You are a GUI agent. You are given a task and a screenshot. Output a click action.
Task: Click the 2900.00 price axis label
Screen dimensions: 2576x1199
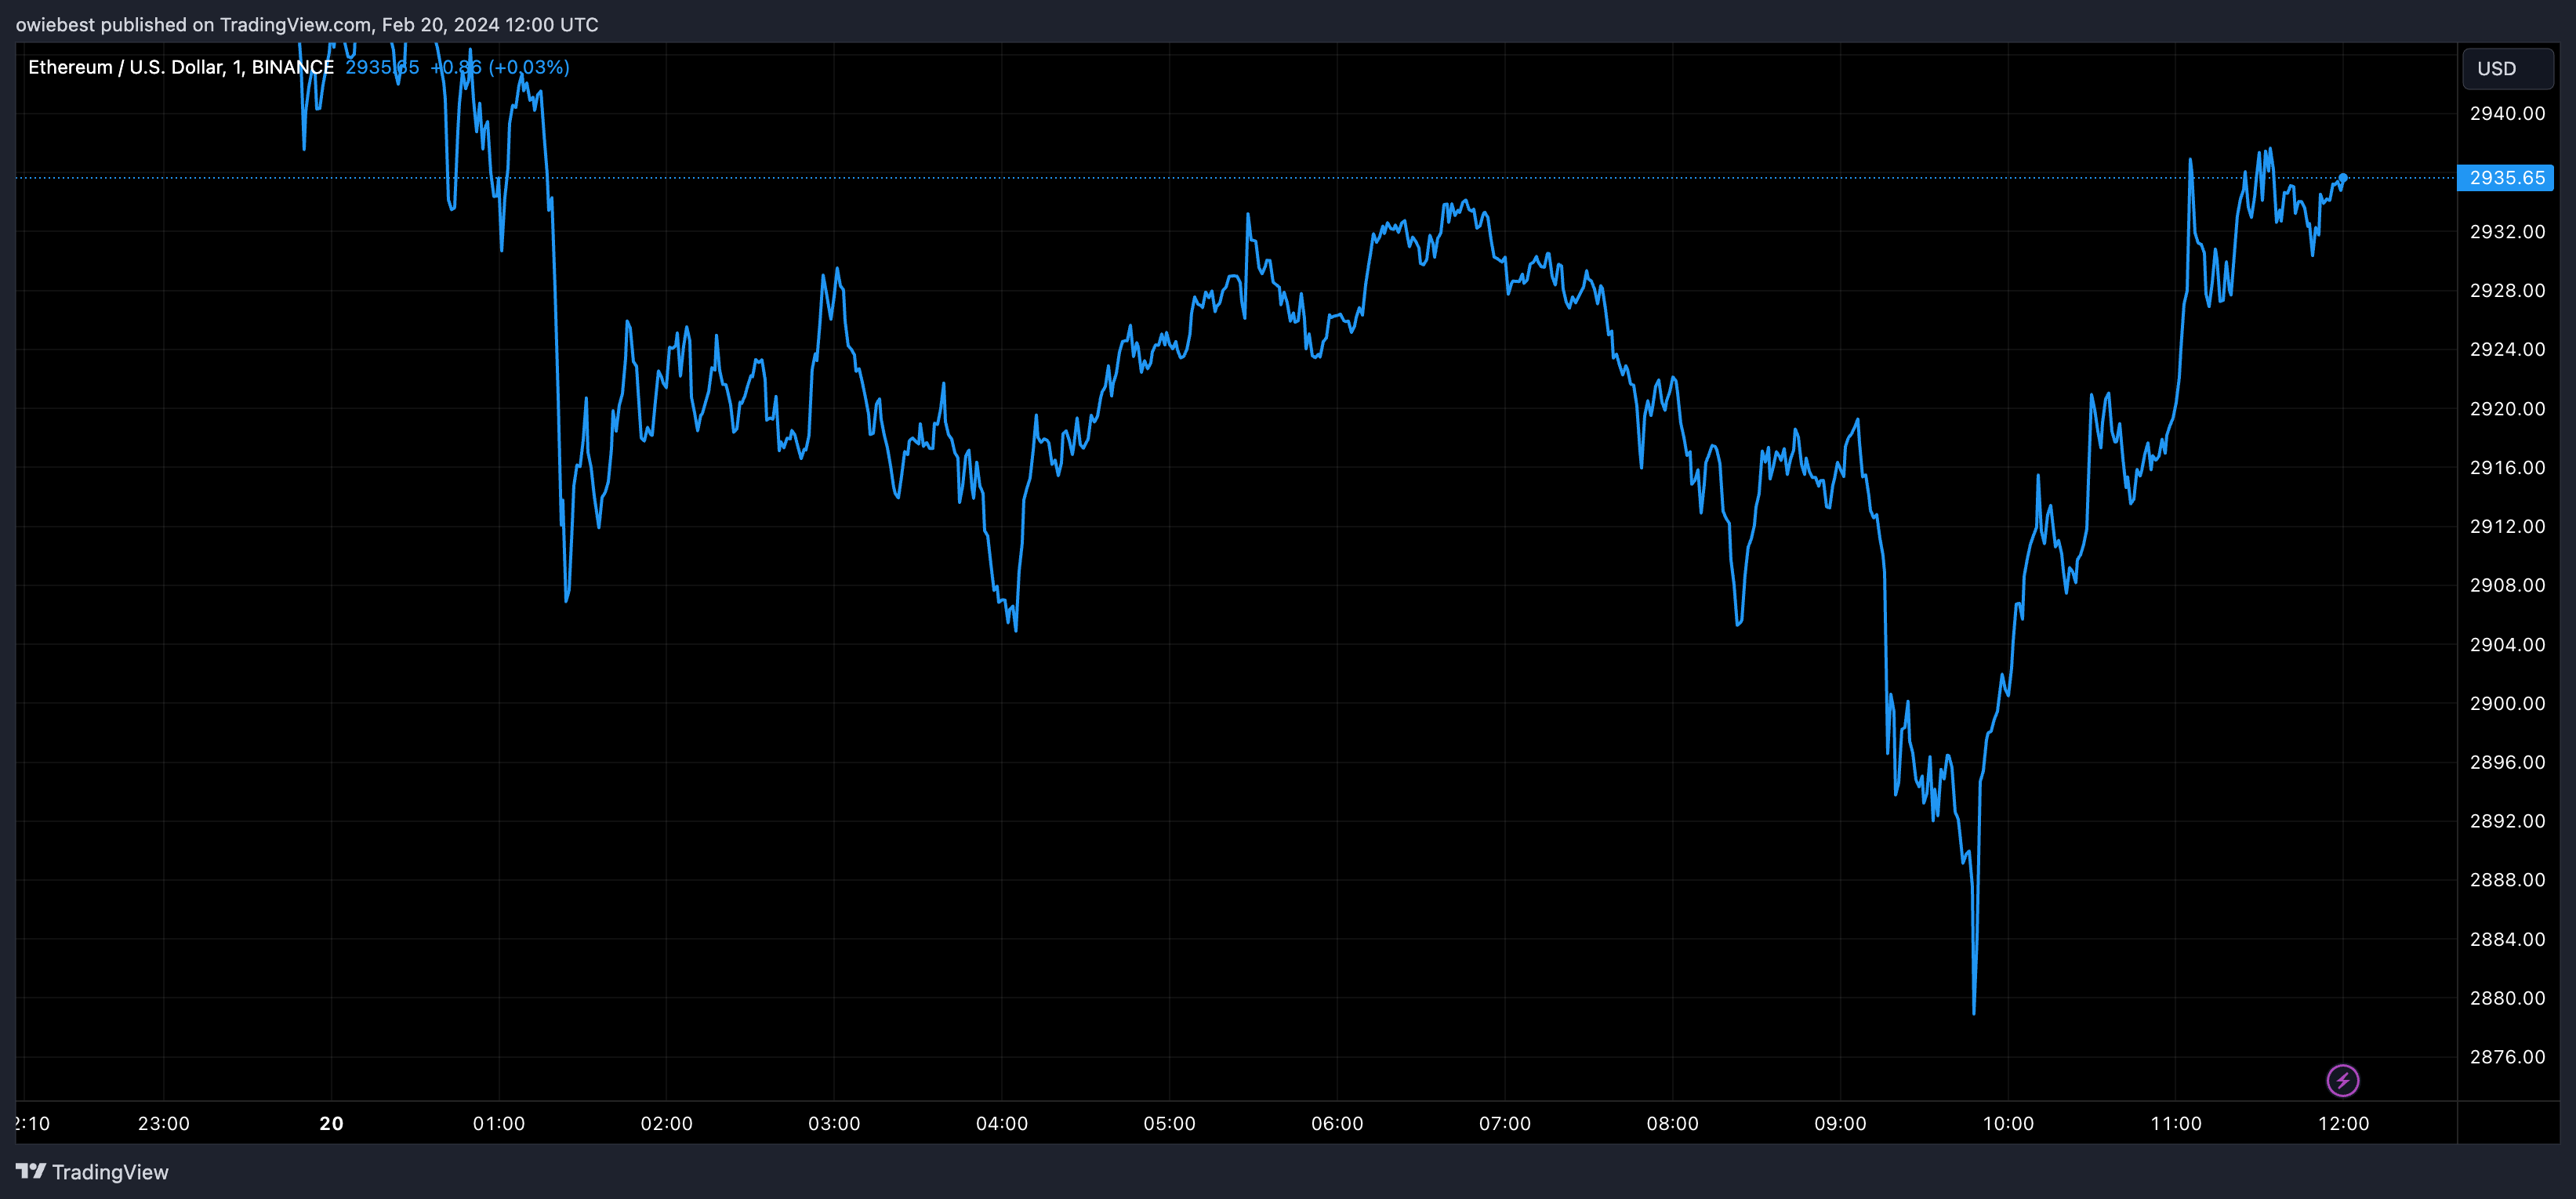tap(2507, 703)
